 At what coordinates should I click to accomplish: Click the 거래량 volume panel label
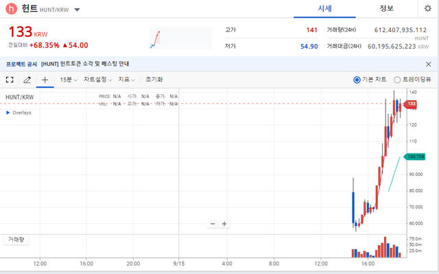tap(16, 240)
